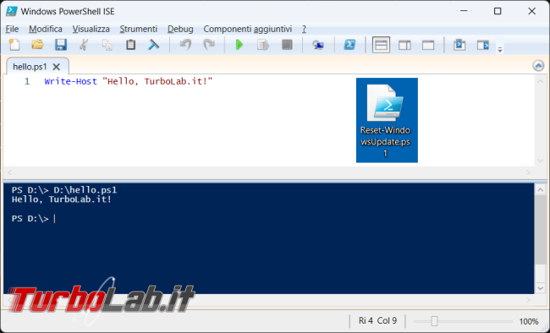Maximize script pane layout icon

tap(428, 45)
